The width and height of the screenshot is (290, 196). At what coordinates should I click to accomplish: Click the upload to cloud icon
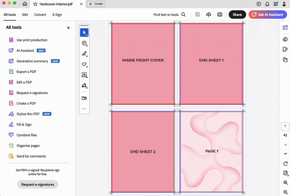pyautogui.click(x=209, y=14)
